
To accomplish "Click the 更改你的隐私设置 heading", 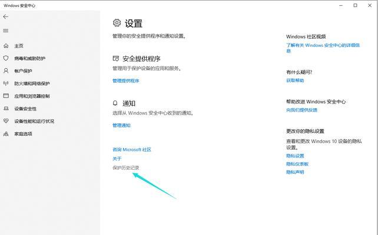I will click(x=305, y=131).
